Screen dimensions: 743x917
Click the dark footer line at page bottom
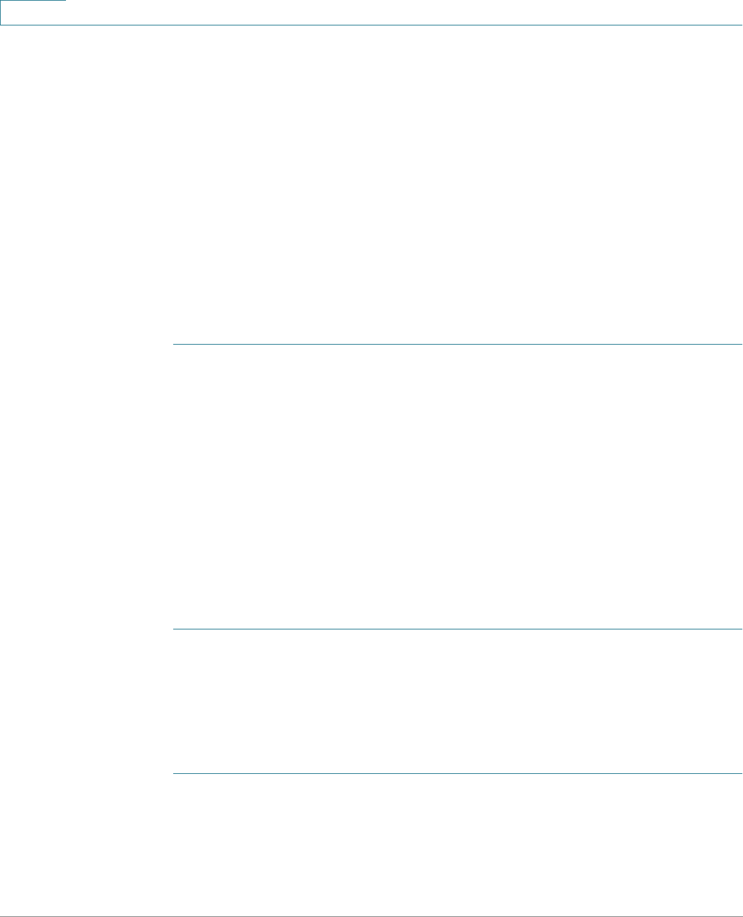[371, 916]
